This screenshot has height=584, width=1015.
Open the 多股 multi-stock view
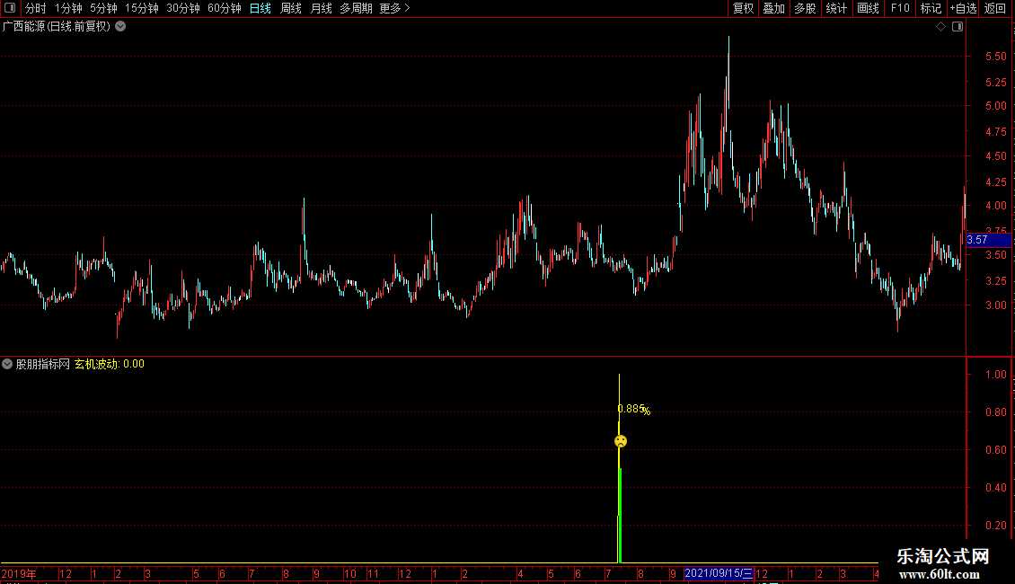pos(805,8)
